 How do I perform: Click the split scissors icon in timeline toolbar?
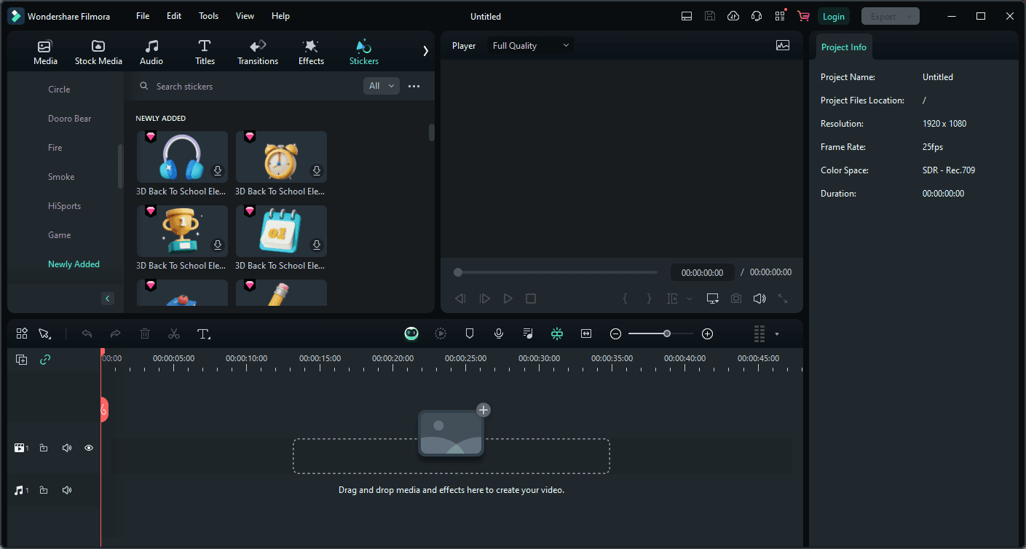(173, 333)
